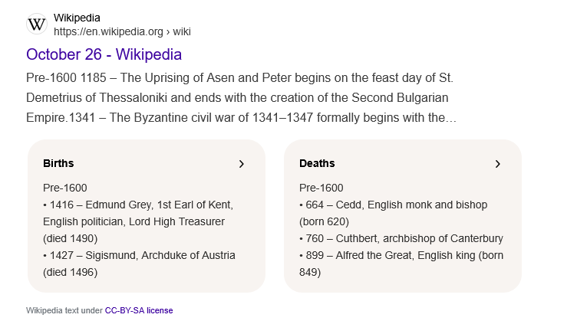The height and width of the screenshot is (321, 577).
Task: Click the Pre-1600 label under Deaths
Action: pyautogui.click(x=321, y=188)
